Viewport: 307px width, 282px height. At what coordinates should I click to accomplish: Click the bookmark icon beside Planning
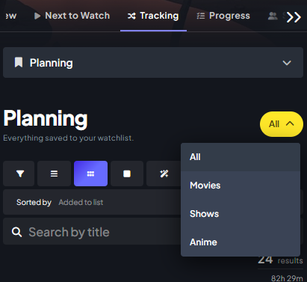[x=19, y=62]
